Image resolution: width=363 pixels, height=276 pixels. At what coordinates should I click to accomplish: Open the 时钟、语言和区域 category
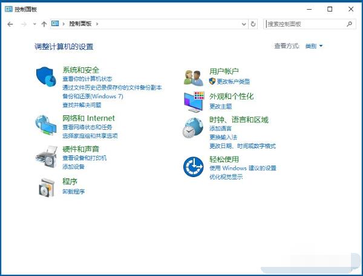239,119
